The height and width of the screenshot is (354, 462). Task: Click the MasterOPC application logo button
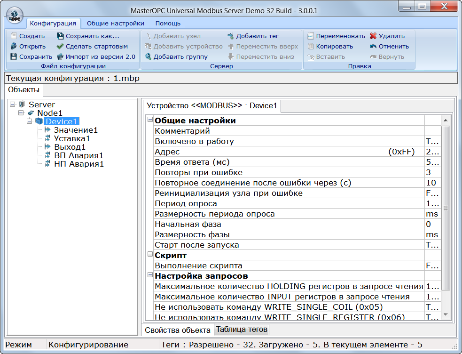point(15,16)
